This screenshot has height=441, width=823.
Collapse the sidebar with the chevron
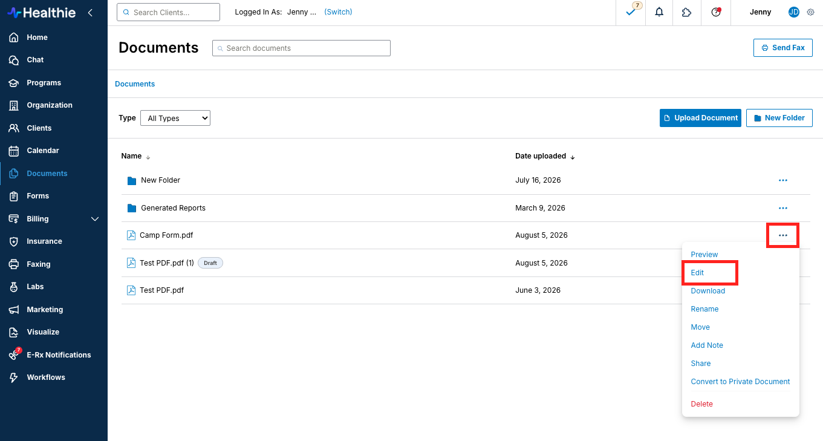pos(90,13)
